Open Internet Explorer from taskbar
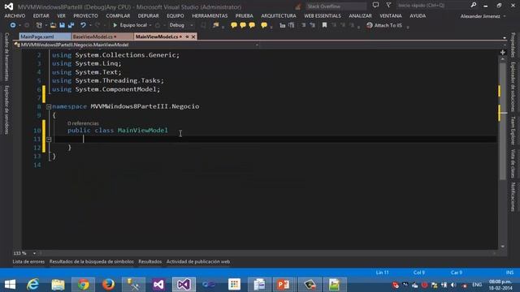 click(33, 285)
